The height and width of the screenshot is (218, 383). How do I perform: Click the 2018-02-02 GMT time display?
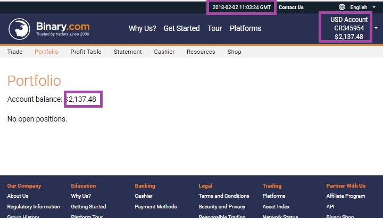click(x=242, y=7)
